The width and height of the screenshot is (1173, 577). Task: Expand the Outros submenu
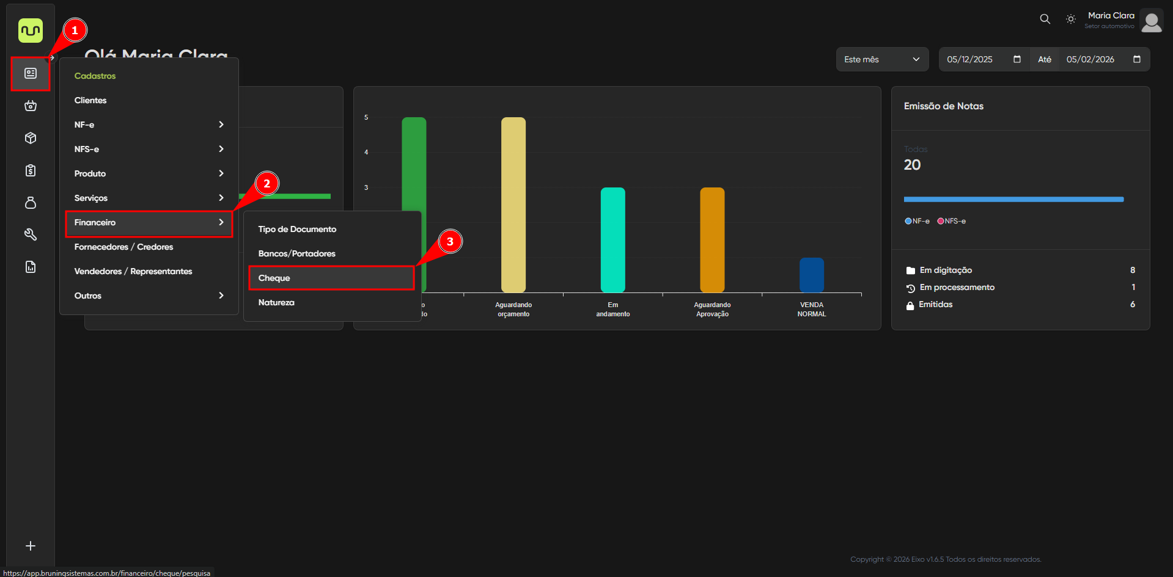[149, 296]
